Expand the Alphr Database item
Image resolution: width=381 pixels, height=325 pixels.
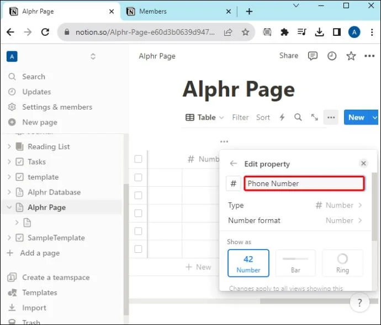pyautogui.click(x=9, y=192)
